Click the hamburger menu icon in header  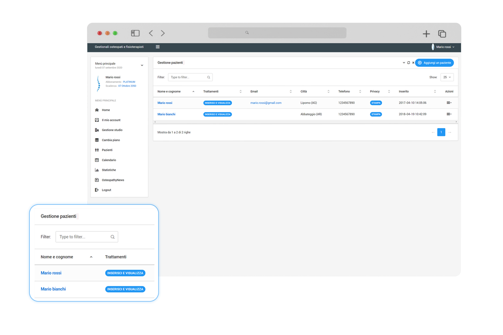[x=158, y=47]
